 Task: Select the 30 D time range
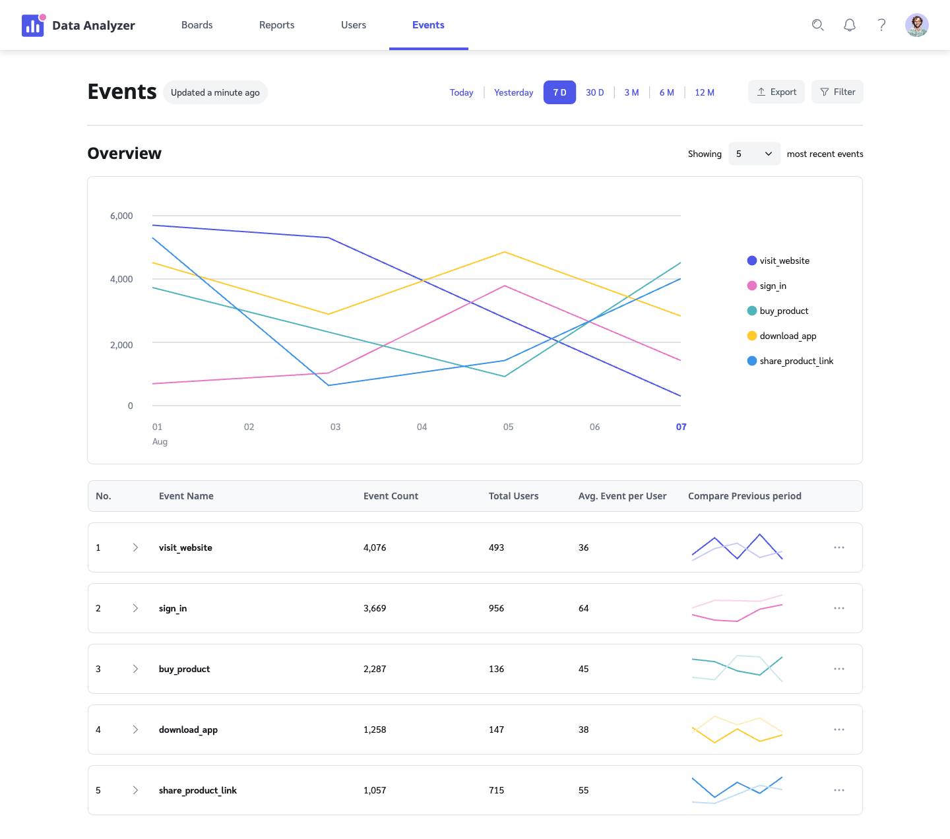click(x=594, y=92)
